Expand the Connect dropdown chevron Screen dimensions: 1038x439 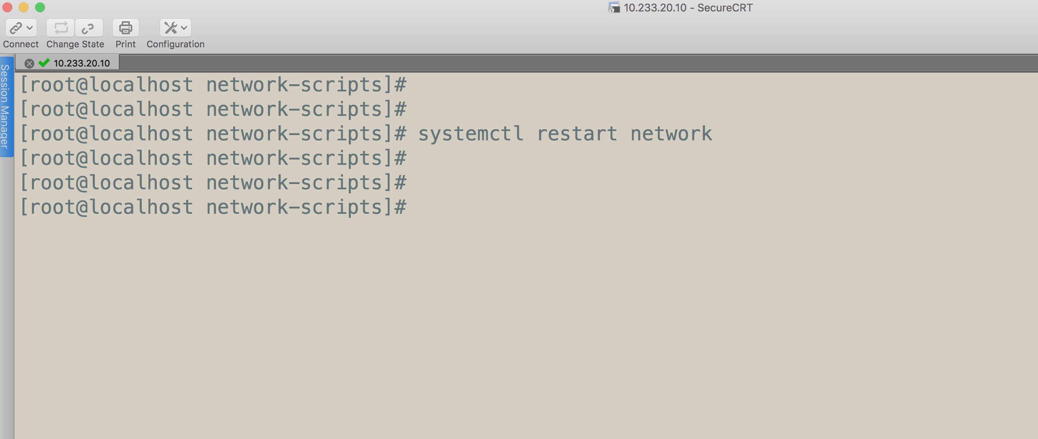pyautogui.click(x=30, y=28)
